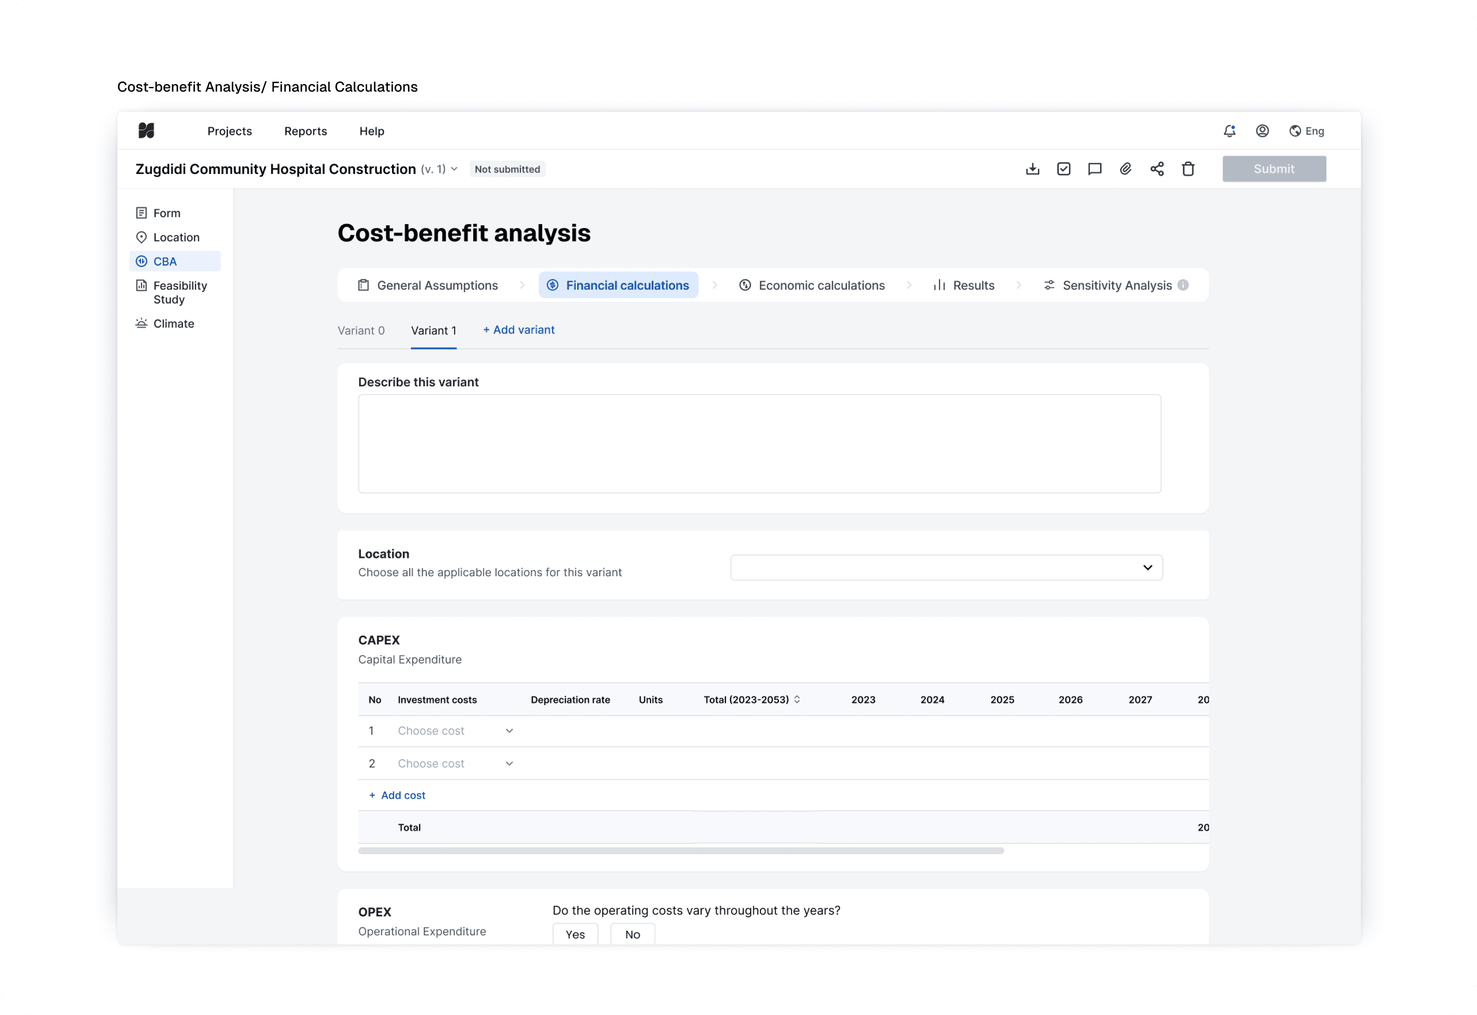
Task: Go to Sensitivity Analysis step
Action: point(1108,285)
